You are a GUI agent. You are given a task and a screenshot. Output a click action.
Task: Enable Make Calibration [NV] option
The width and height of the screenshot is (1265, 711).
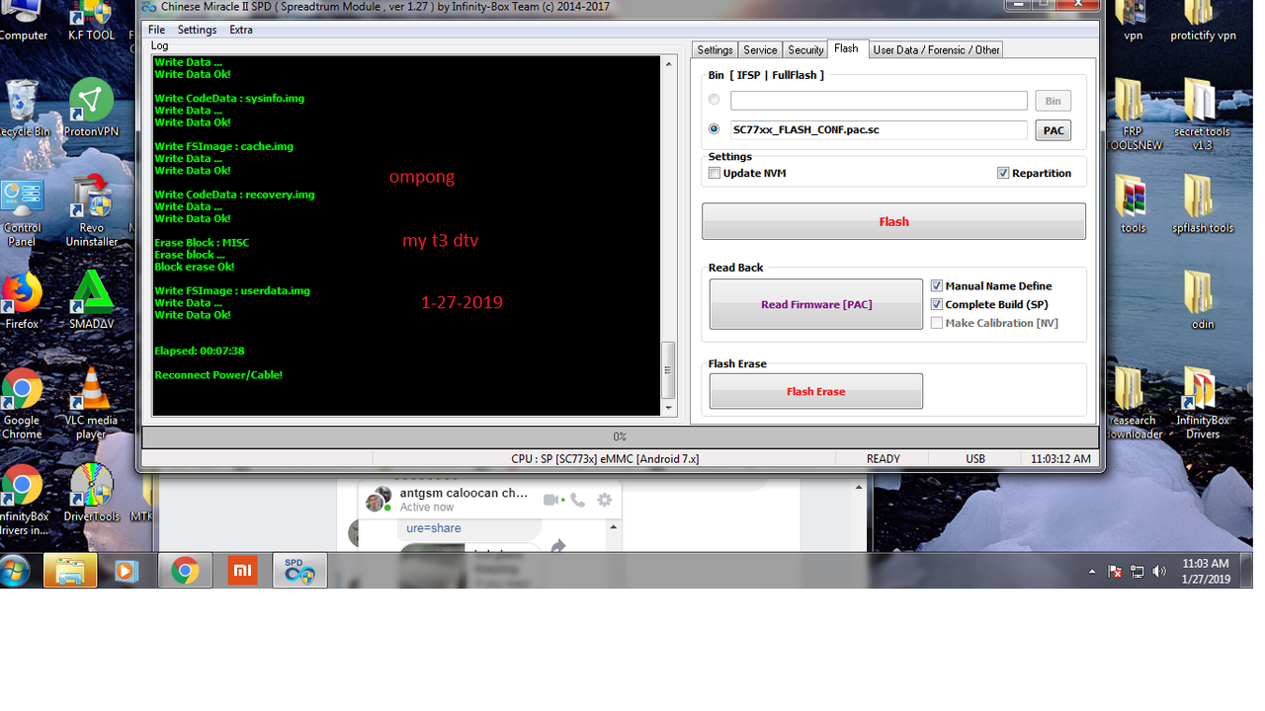(x=936, y=323)
